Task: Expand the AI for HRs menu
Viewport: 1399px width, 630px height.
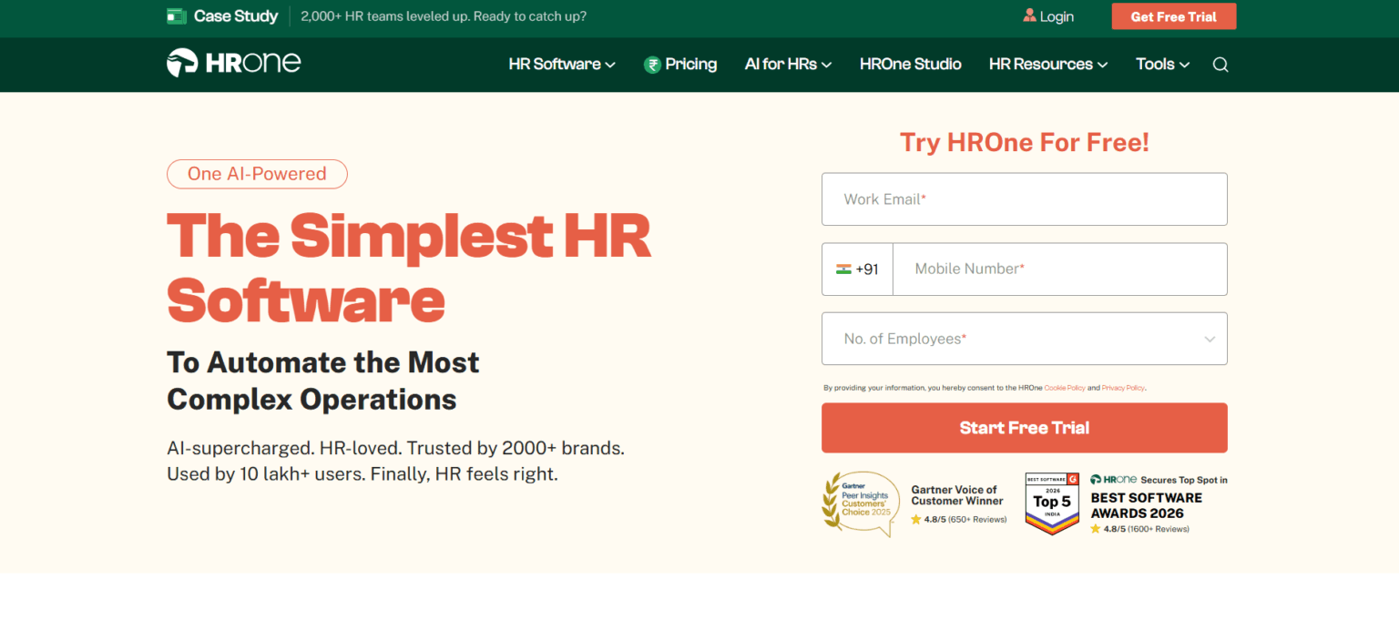Action: click(x=788, y=64)
